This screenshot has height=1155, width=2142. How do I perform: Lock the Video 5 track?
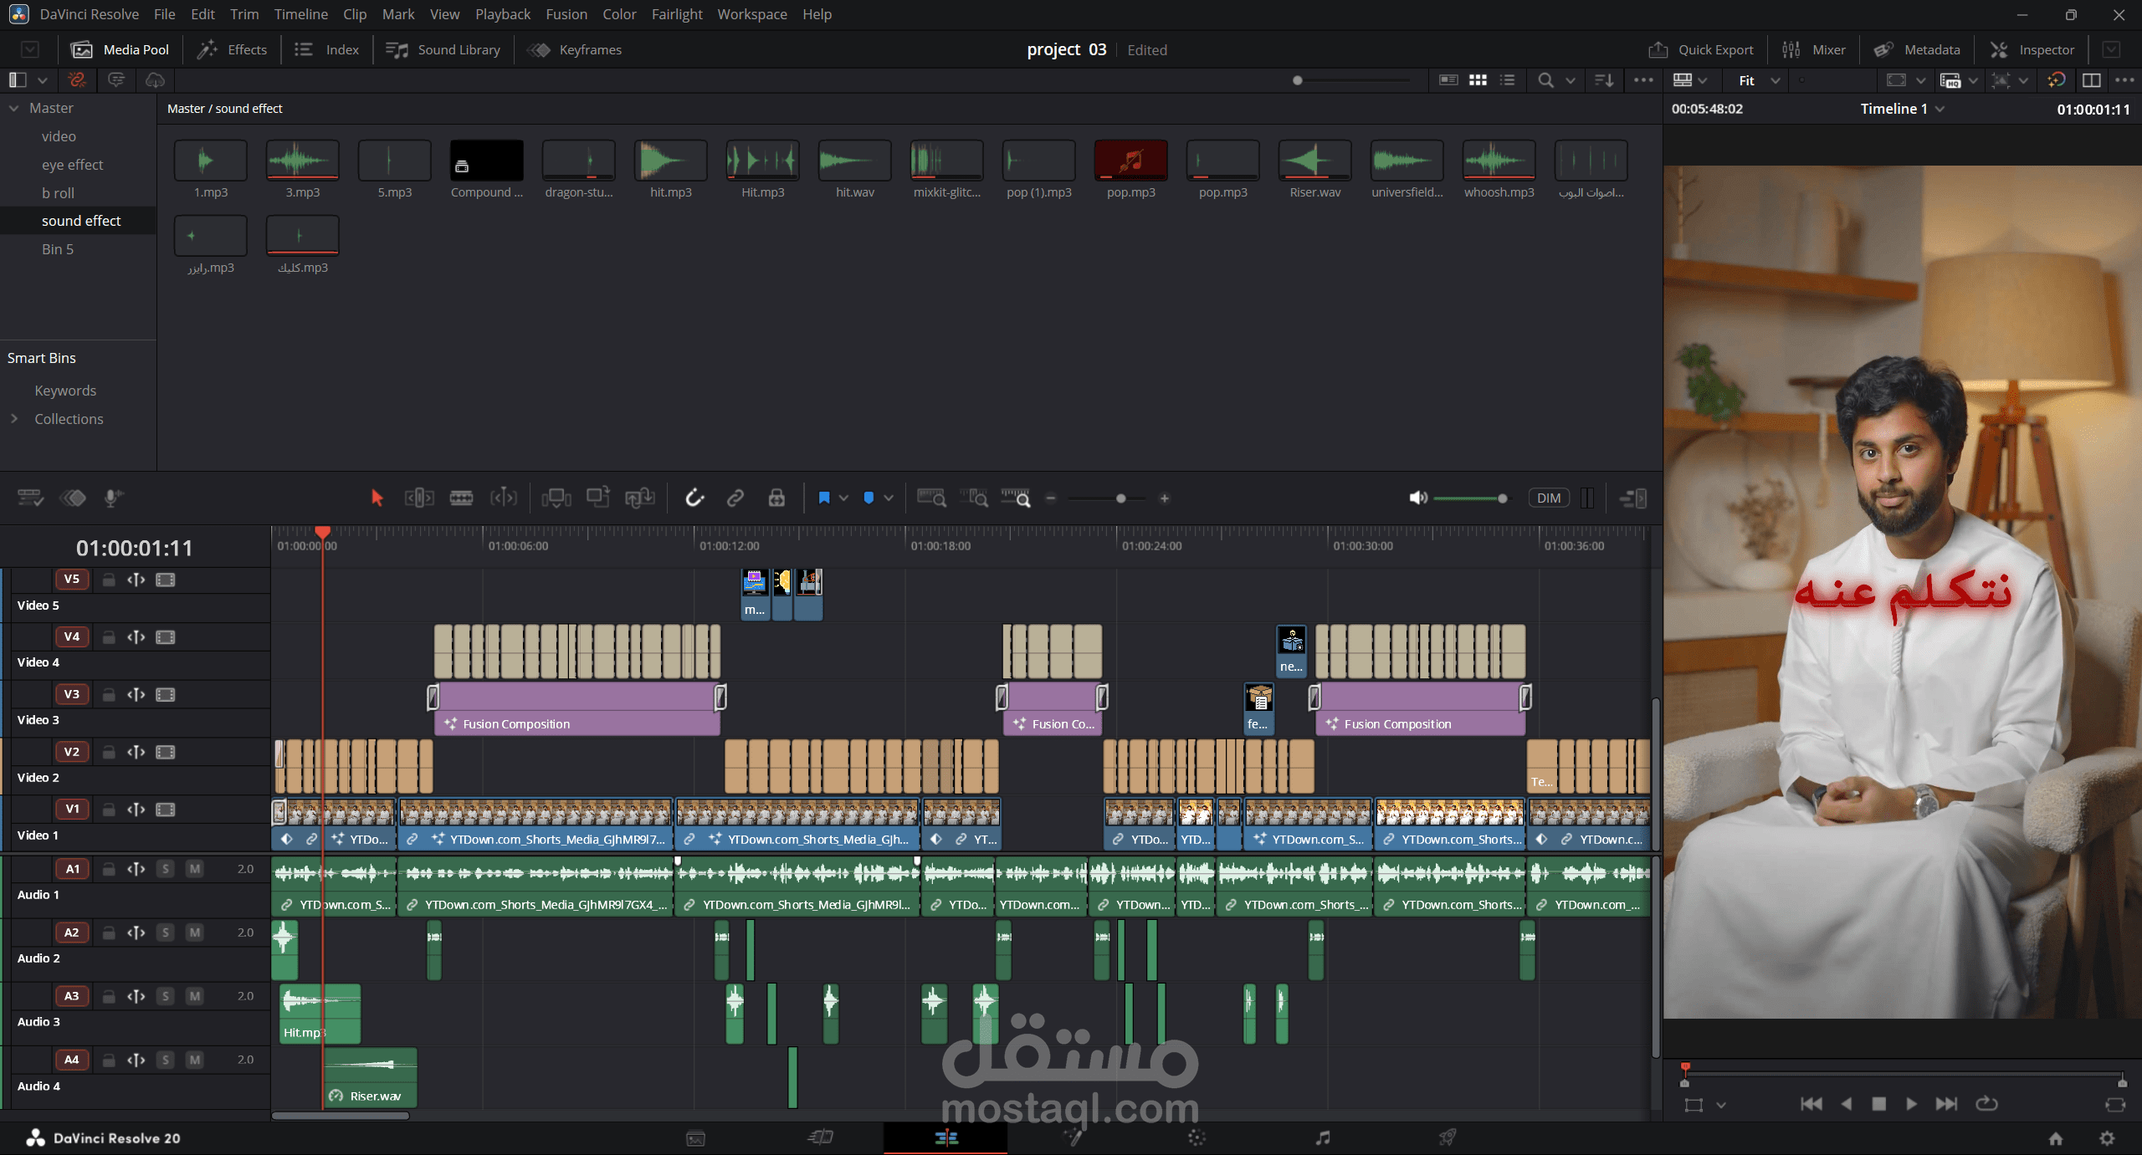pyautogui.click(x=109, y=580)
